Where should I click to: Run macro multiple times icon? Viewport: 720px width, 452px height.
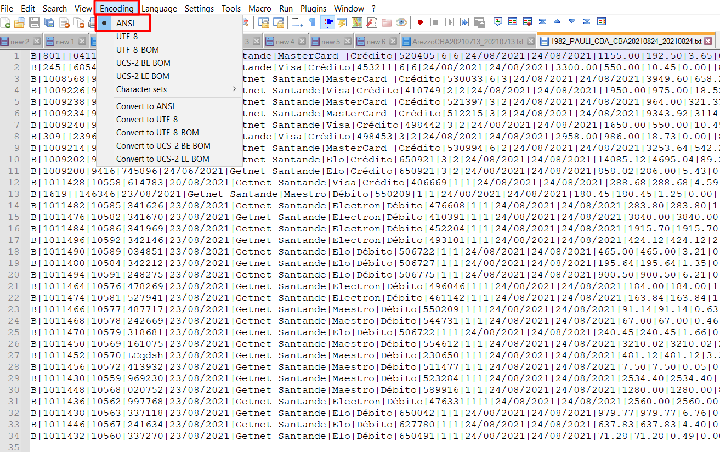465,22
